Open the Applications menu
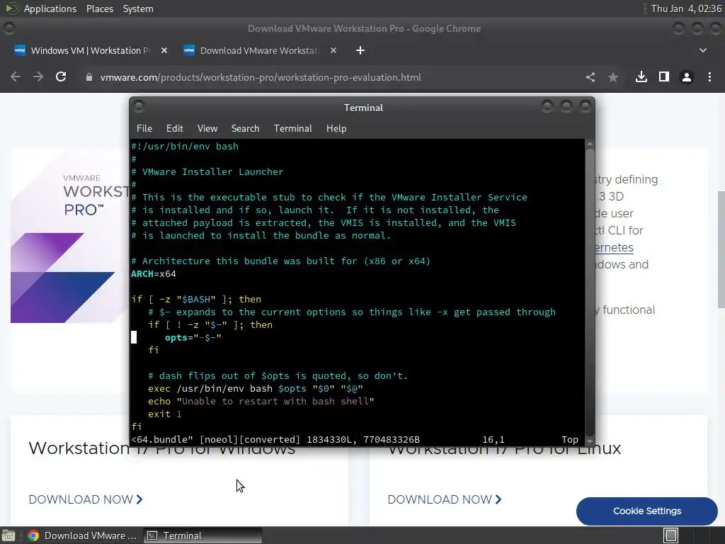725x544 pixels. [x=50, y=8]
